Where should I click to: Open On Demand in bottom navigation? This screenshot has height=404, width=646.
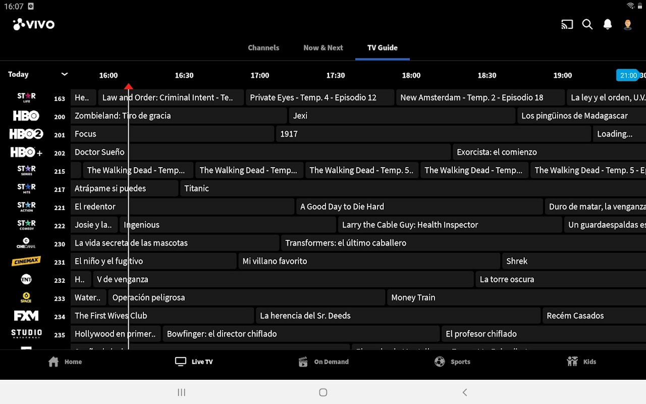coord(324,362)
